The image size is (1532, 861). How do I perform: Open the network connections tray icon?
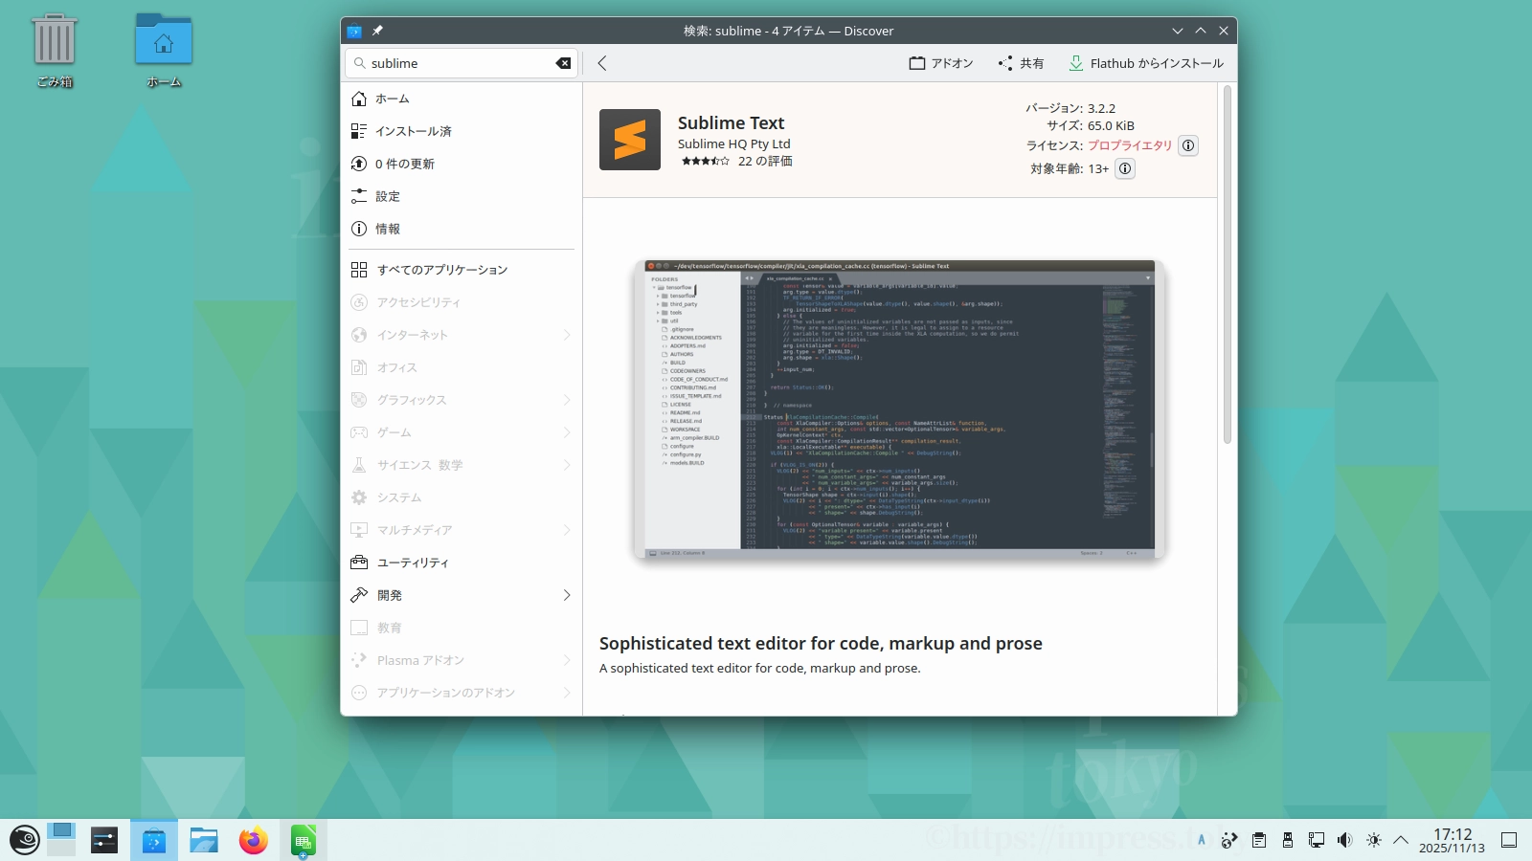1317,840
